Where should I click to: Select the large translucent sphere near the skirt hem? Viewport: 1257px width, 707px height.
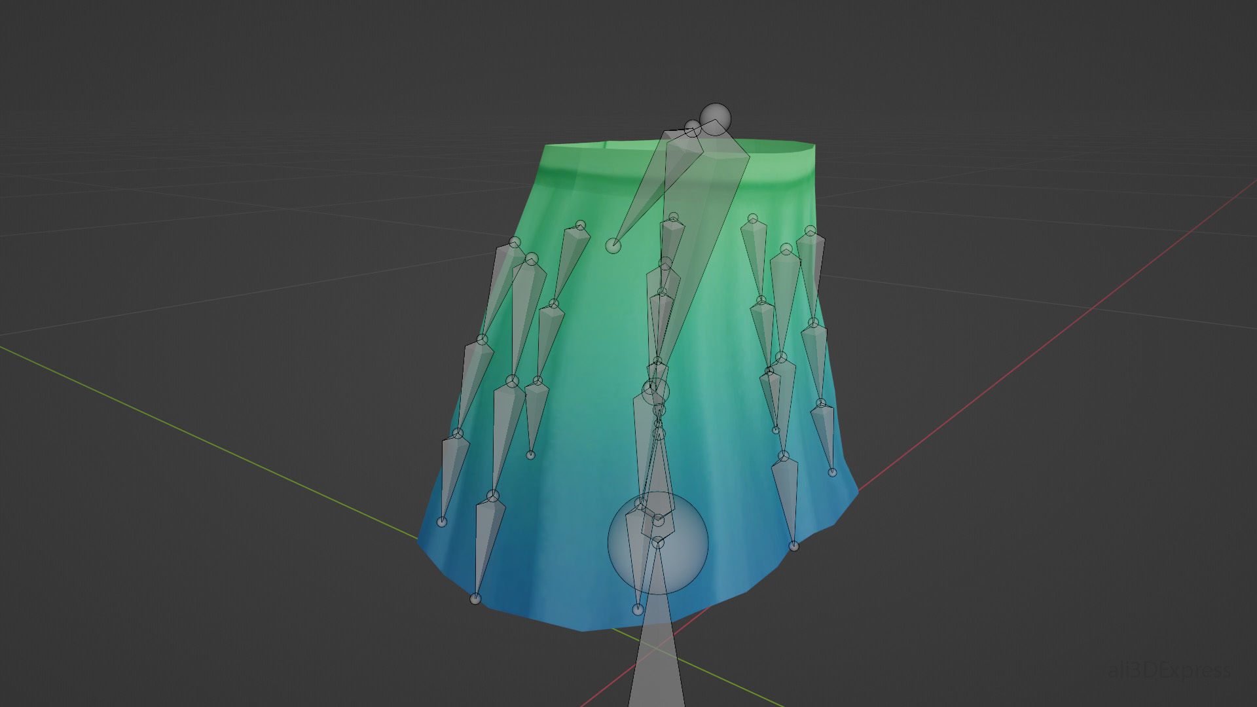(x=658, y=543)
